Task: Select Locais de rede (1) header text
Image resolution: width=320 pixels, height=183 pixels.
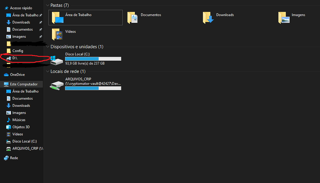Action: click(x=68, y=71)
